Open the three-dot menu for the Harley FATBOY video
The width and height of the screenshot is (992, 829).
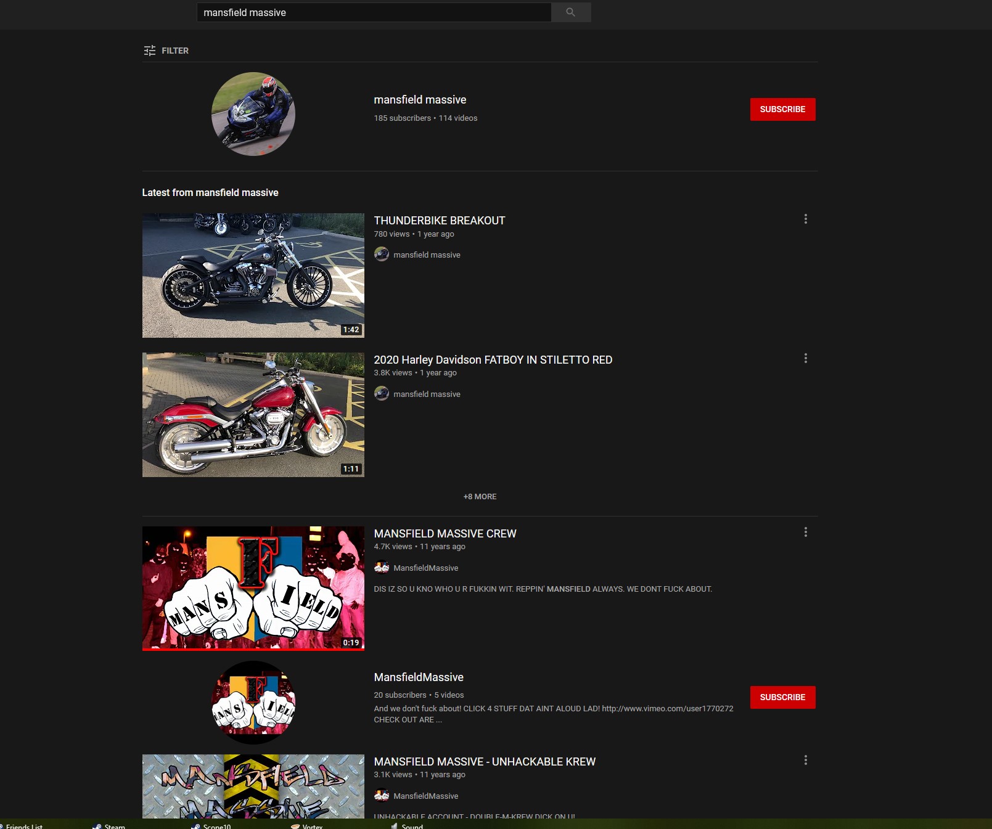(805, 358)
